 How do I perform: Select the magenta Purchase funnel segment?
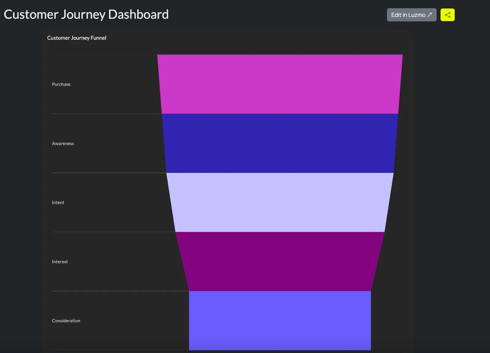[280, 84]
